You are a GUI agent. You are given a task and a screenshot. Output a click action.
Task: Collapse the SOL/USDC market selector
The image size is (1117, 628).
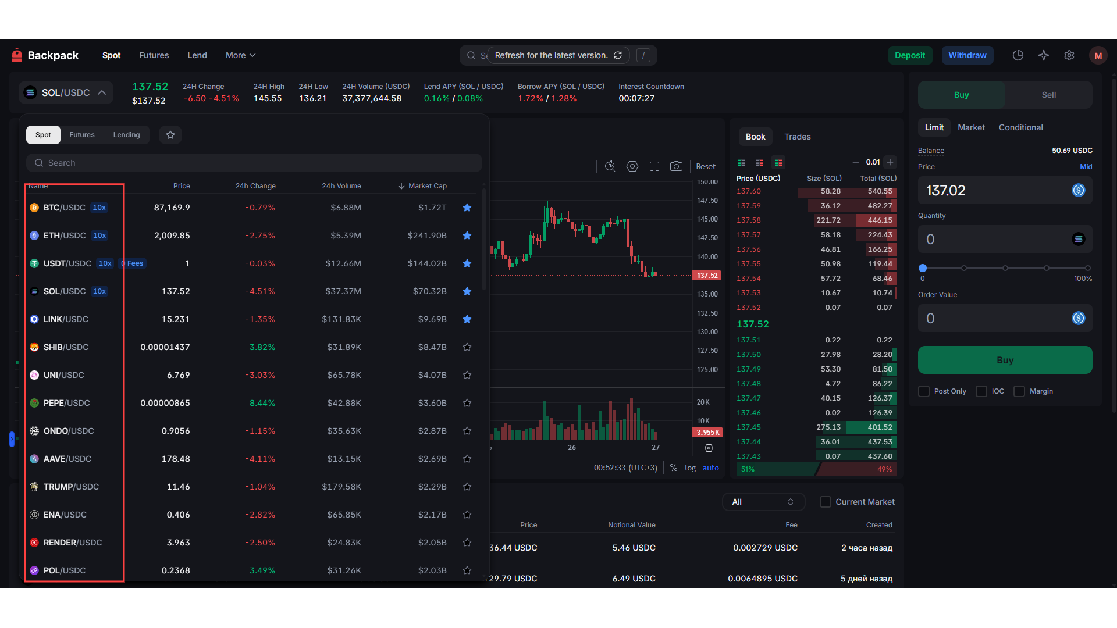102,92
